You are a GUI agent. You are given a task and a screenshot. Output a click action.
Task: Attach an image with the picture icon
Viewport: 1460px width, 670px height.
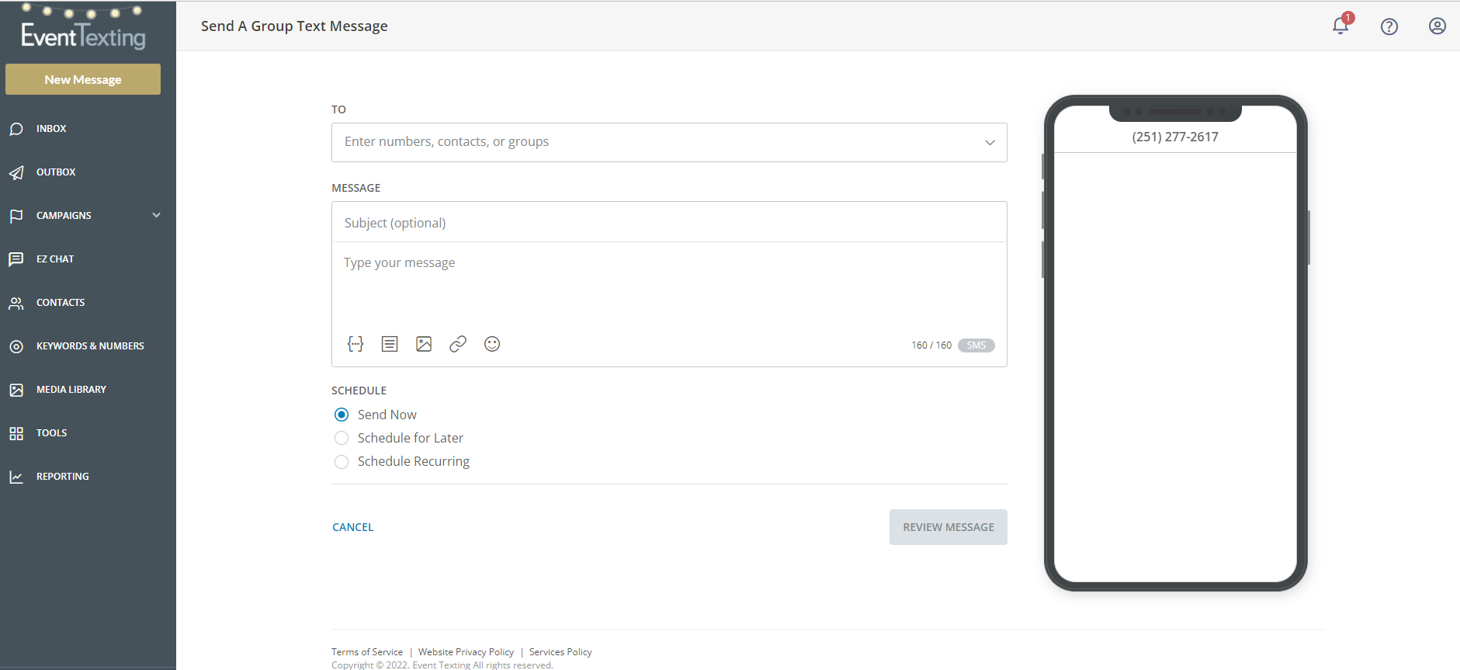(424, 344)
